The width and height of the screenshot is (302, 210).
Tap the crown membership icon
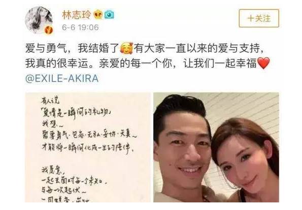point(98,15)
